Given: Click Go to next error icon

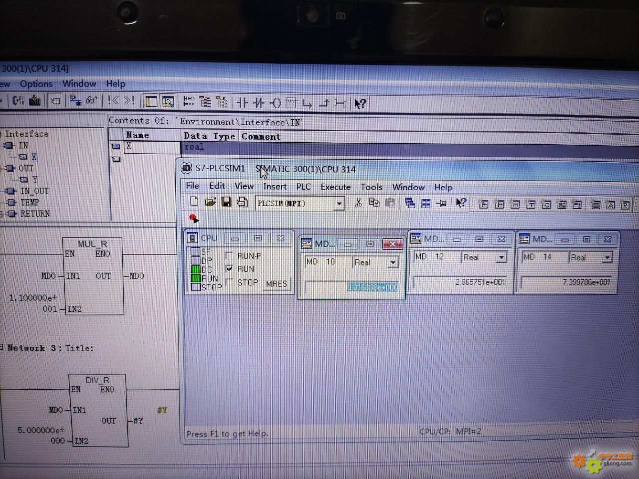Looking at the screenshot, I should pos(129,100).
